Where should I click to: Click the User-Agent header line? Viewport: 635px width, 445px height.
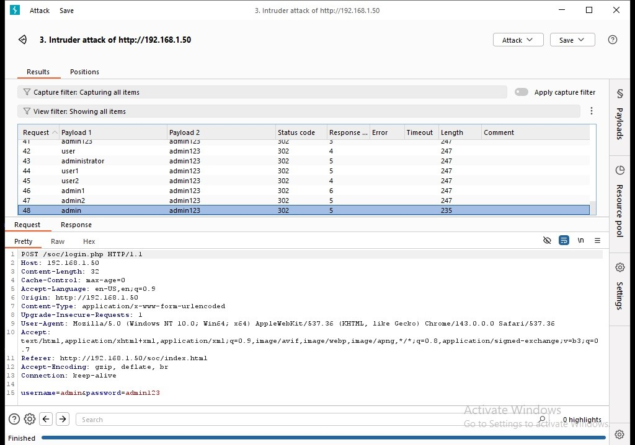click(x=288, y=323)
